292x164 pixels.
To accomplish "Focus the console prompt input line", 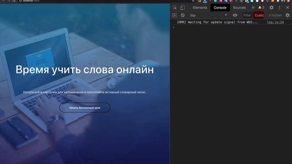I will [231, 27].
